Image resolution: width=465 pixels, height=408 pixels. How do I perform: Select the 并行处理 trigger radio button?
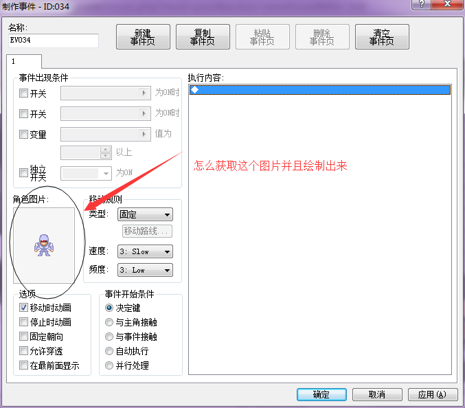point(109,365)
